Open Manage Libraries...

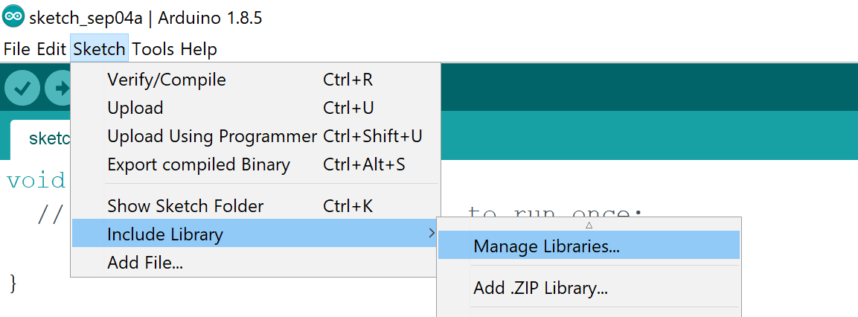coord(589,246)
